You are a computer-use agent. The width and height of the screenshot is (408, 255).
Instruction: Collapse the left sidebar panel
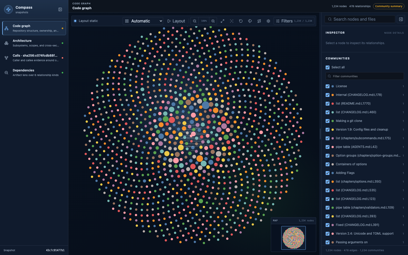pos(60,9)
